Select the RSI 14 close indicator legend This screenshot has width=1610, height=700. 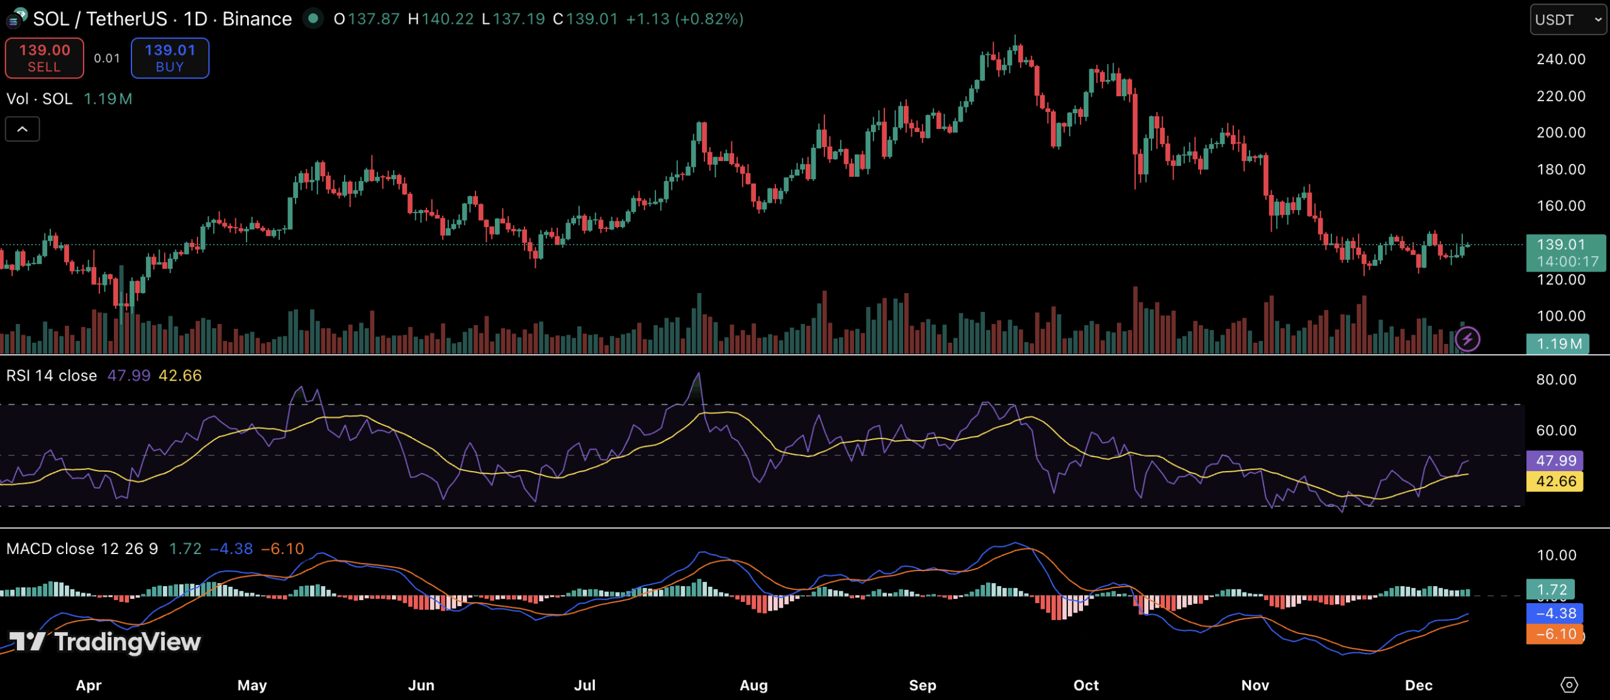pos(52,375)
